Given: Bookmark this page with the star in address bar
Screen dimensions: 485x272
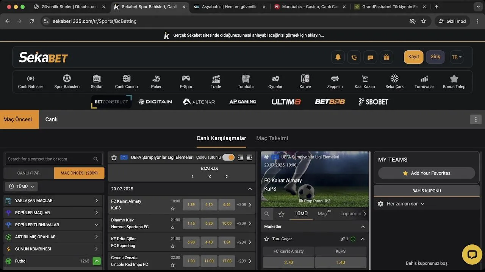Looking at the screenshot, I should coord(423,21).
